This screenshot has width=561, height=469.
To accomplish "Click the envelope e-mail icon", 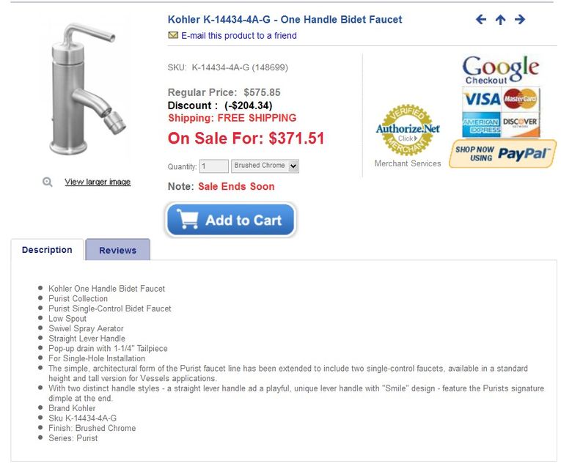I will pyautogui.click(x=173, y=35).
